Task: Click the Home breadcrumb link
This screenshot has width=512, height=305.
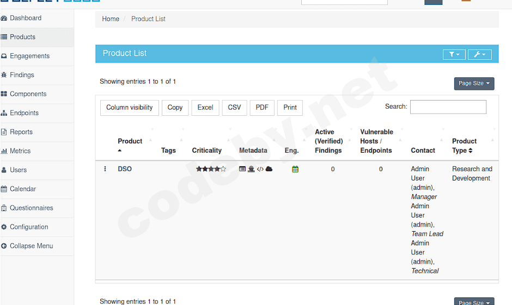Action: click(x=111, y=19)
